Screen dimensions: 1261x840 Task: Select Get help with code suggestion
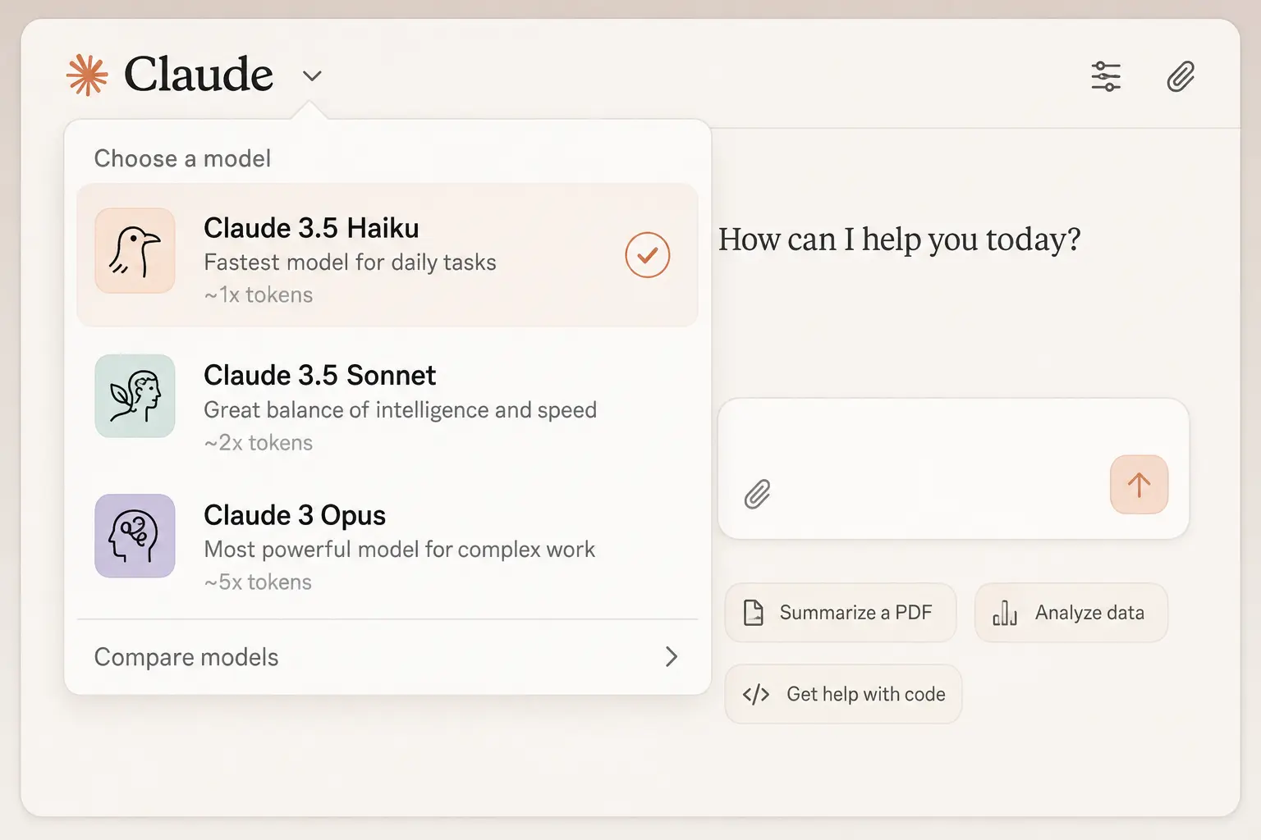(x=843, y=694)
